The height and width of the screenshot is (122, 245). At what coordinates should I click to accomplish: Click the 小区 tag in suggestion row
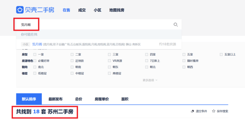click(x=25, y=44)
